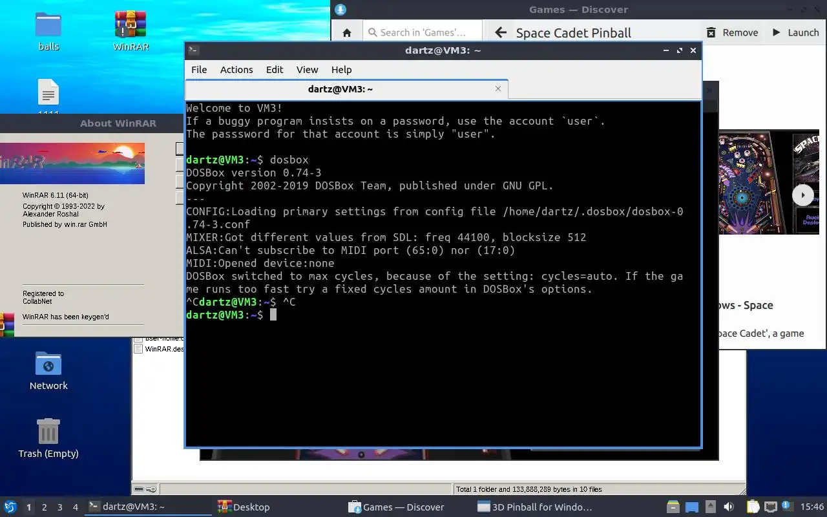This screenshot has height=517, width=827.
Task: Click the WinRAR status bar drive/key icon
Action: [x=145, y=489]
